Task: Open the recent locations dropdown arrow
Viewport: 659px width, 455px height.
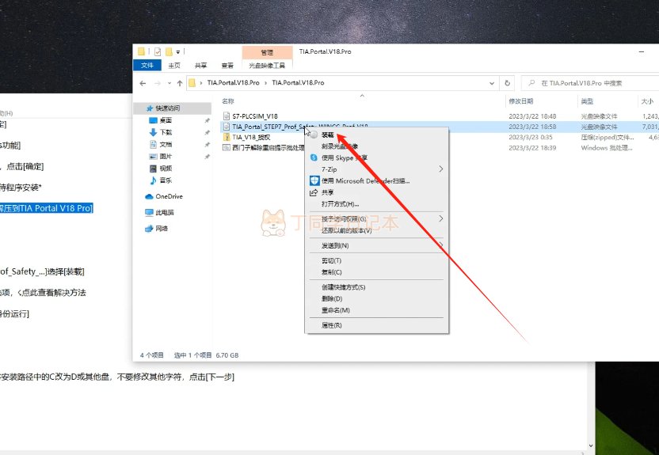Action: click(170, 83)
